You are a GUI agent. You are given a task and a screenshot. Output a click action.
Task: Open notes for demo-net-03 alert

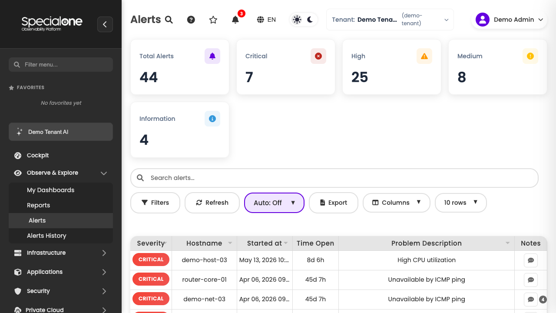click(x=531, y=300)
